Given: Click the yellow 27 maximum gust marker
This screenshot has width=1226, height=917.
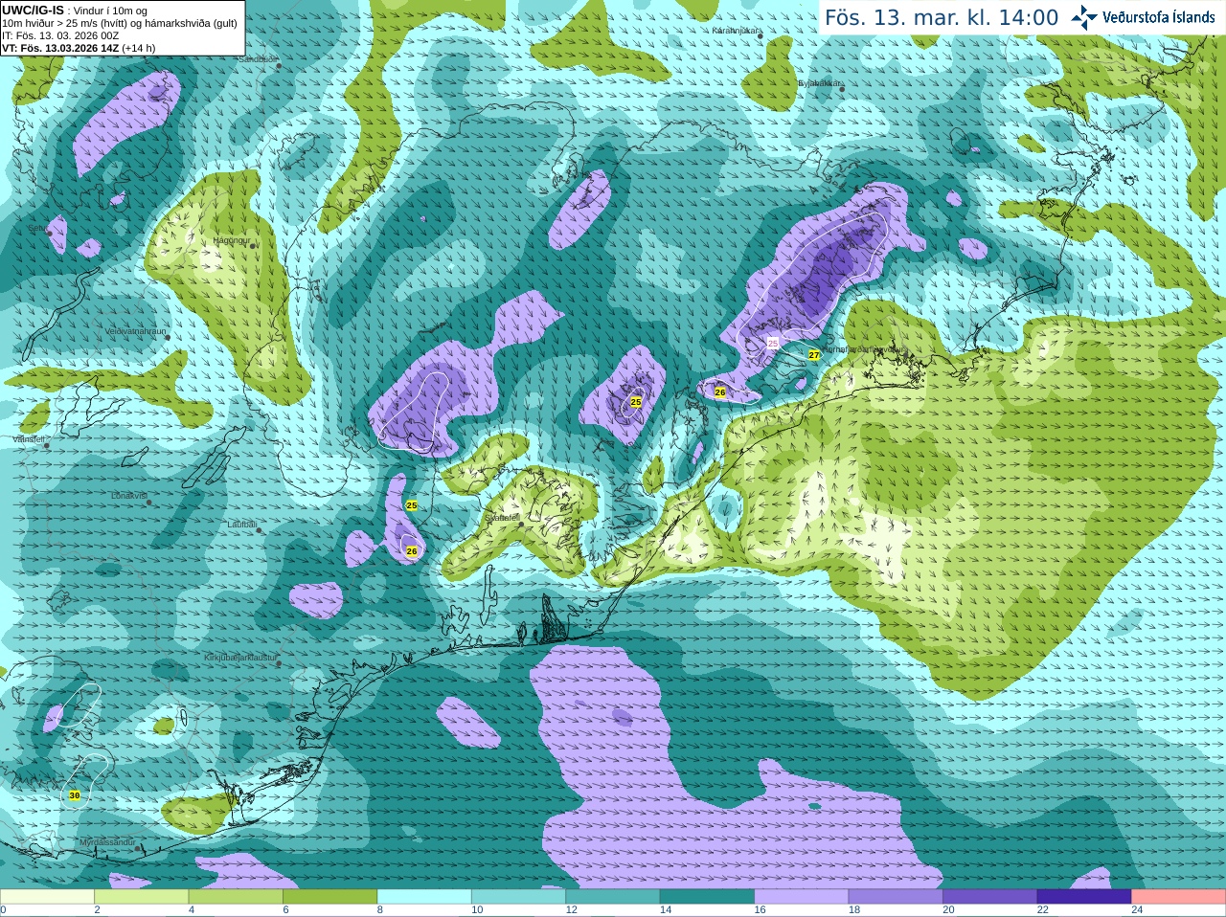Looking at the screenshot, I should [814, 355].
